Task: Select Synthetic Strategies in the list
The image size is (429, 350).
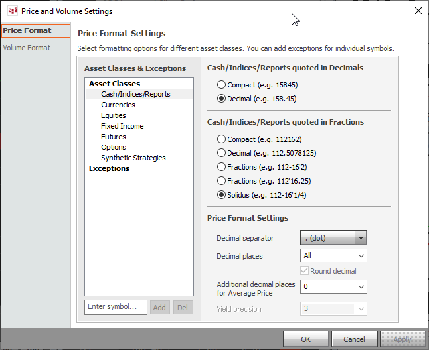Action: [x=133, y=158]
